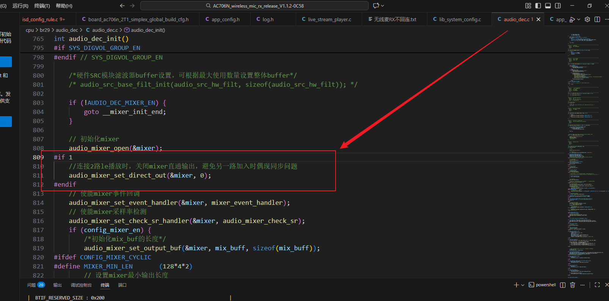
Task: Go forward using the right navigation arrow
Action: point(132,6)
